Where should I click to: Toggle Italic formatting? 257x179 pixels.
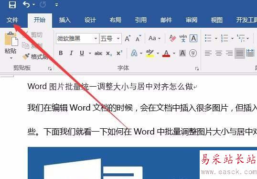pos(71,53)
